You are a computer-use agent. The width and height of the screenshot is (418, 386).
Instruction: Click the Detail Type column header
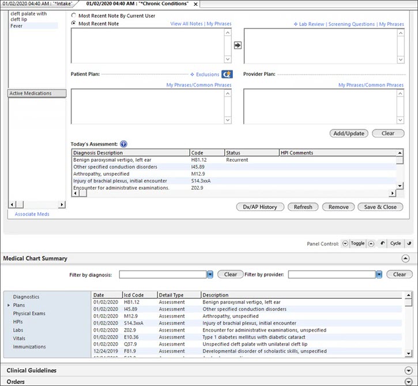pyautogui.click(x=179, y=295)
